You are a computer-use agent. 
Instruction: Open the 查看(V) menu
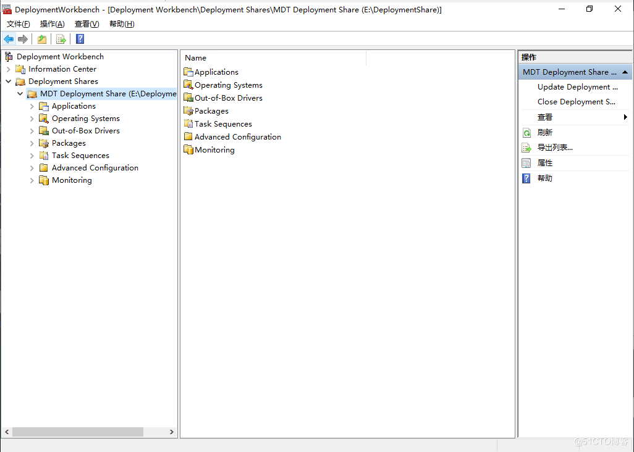(x=87, y=24)
